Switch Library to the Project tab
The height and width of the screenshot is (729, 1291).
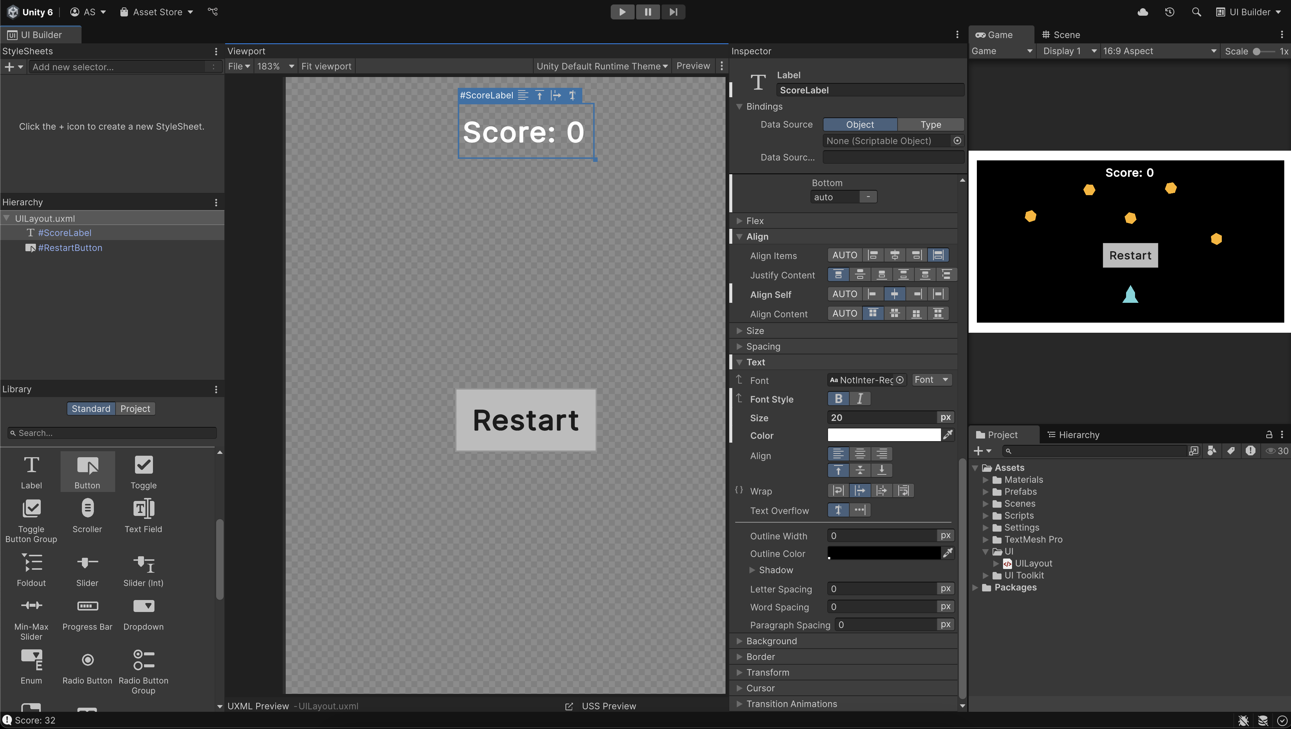click(x=135, y=409)
